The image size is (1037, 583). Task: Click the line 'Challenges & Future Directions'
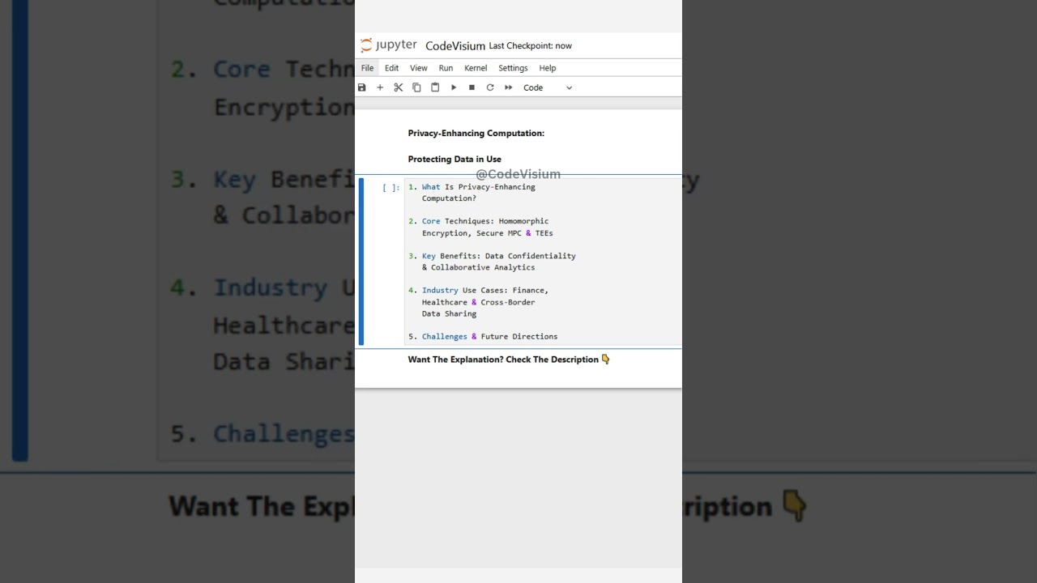[490, 336]
